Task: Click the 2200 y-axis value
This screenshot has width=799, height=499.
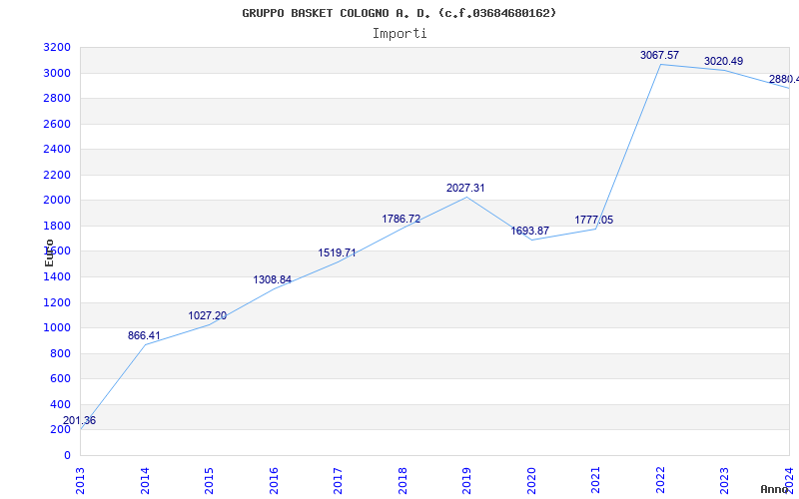Action: tap(57, 175)
